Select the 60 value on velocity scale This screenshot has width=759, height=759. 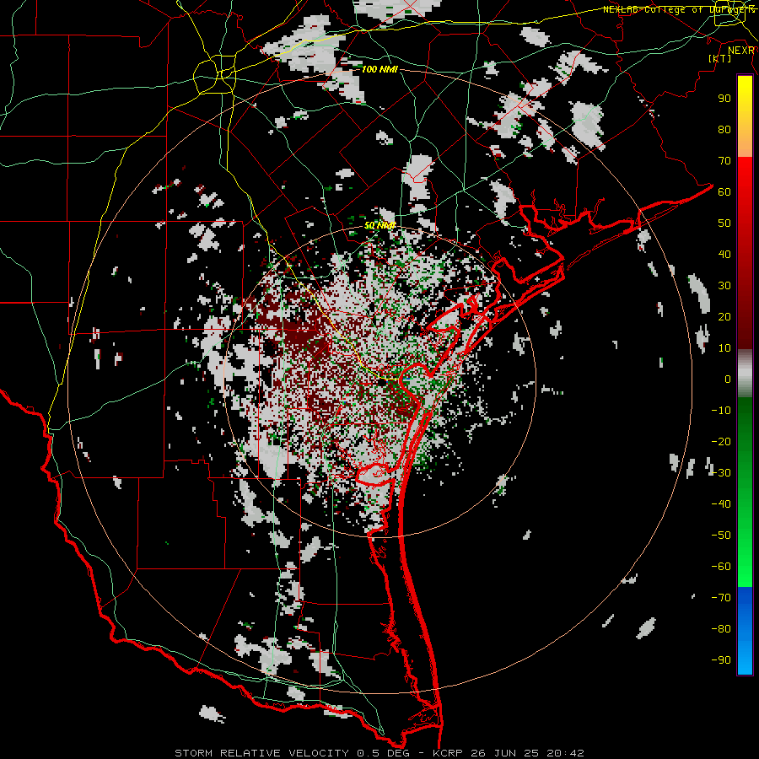[x=724, y=191]
